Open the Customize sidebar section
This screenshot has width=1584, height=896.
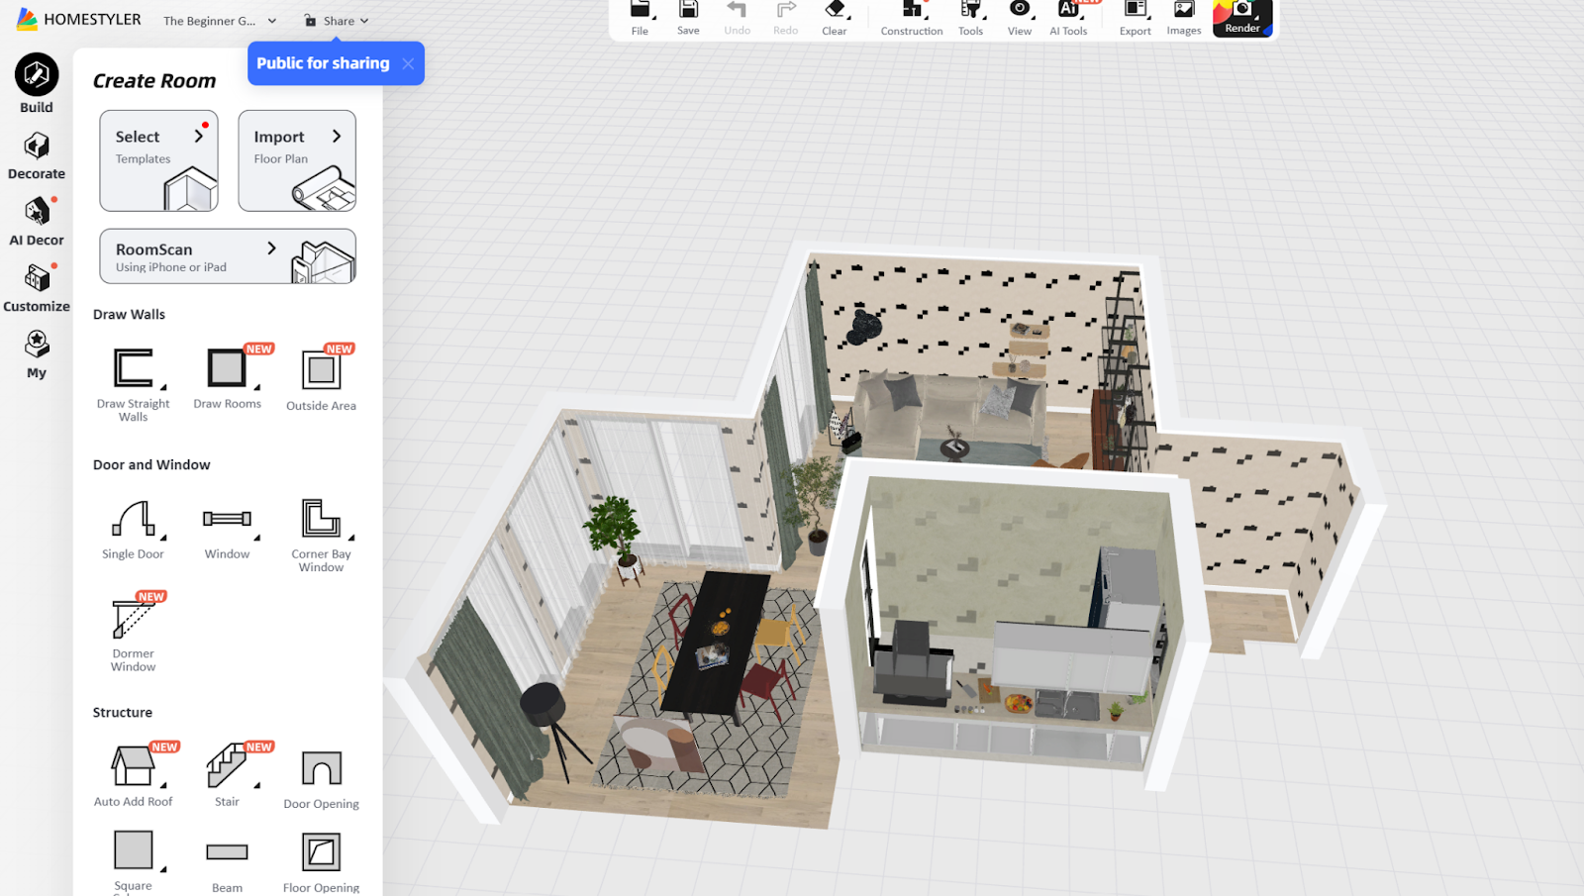(x=37, y=288)
